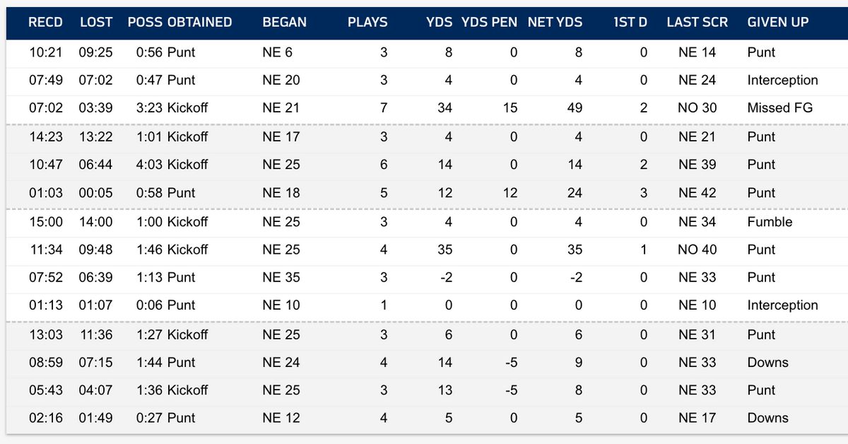Click the GIVEN UP column header
The height and width of the screenshot is (444, 848).
[777, 22]
